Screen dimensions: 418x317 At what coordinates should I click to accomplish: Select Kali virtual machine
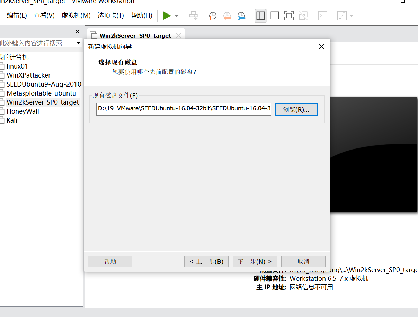(x=12, y=120)
